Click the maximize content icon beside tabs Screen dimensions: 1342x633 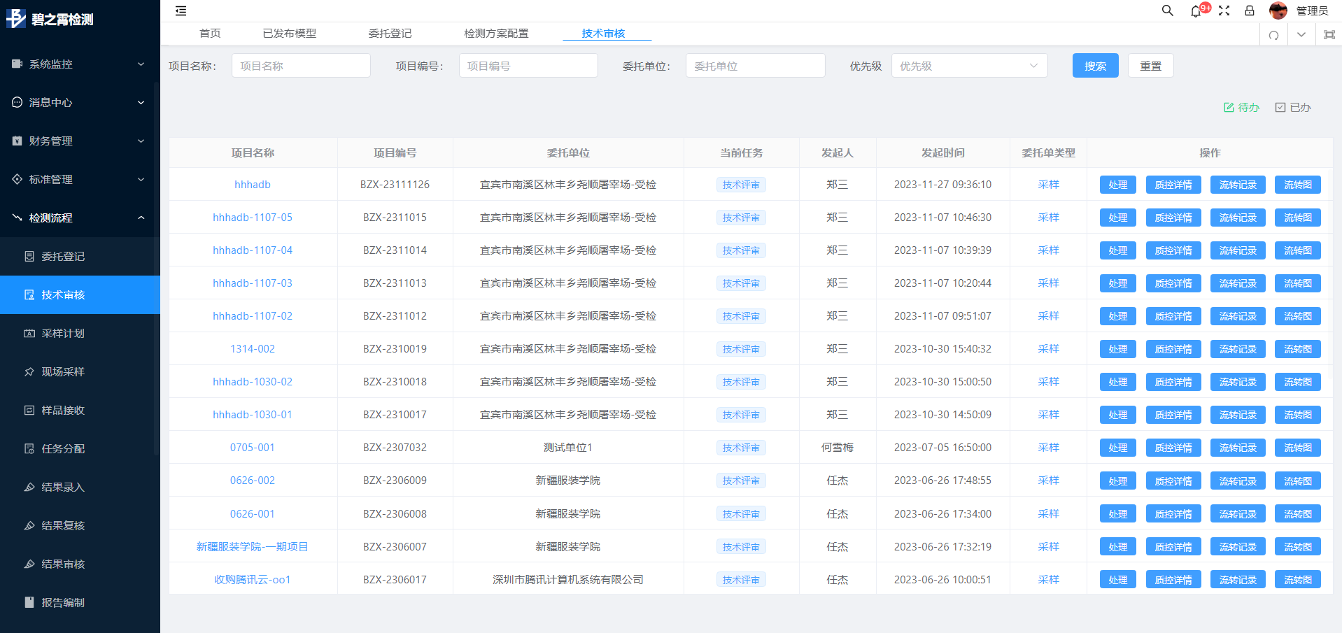[1329, 35]
